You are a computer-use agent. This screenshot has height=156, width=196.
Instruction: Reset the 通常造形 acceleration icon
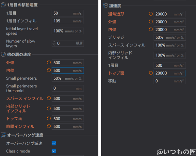151,14
